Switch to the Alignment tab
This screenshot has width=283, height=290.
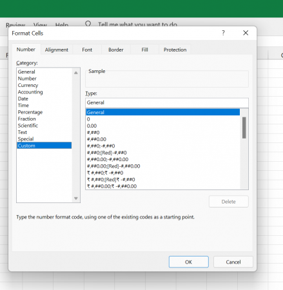pos(57,50)
